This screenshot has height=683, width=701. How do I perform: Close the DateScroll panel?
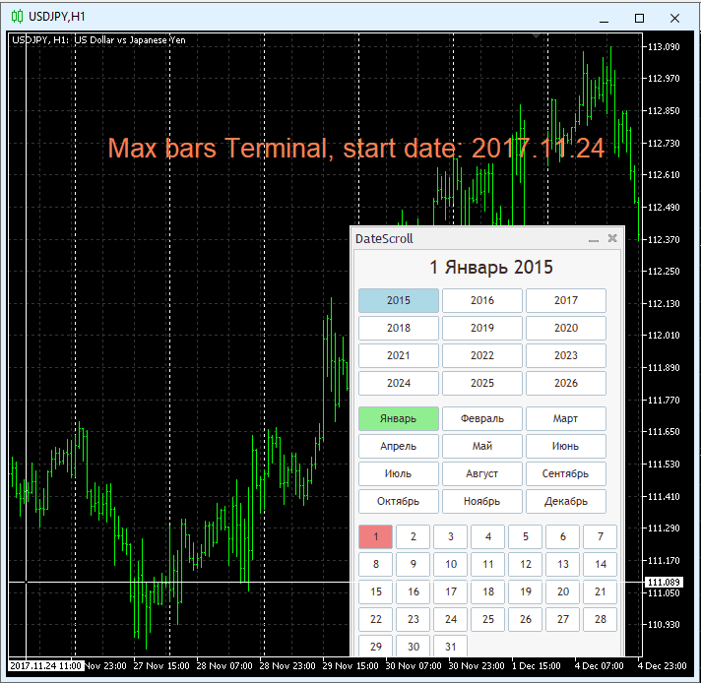click(612, 238)
